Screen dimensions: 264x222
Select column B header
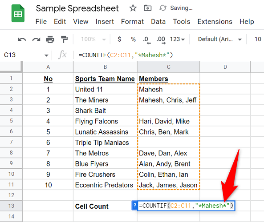pyautogui.click(x=105, y=67)
